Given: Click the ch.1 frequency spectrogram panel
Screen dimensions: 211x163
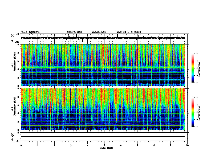Looking at the screenshot, I should coord(103,65).
